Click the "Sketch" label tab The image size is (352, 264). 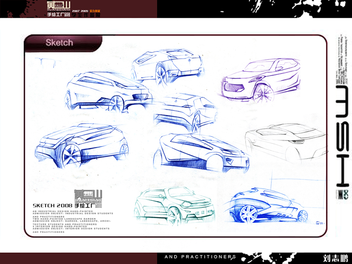63,43
